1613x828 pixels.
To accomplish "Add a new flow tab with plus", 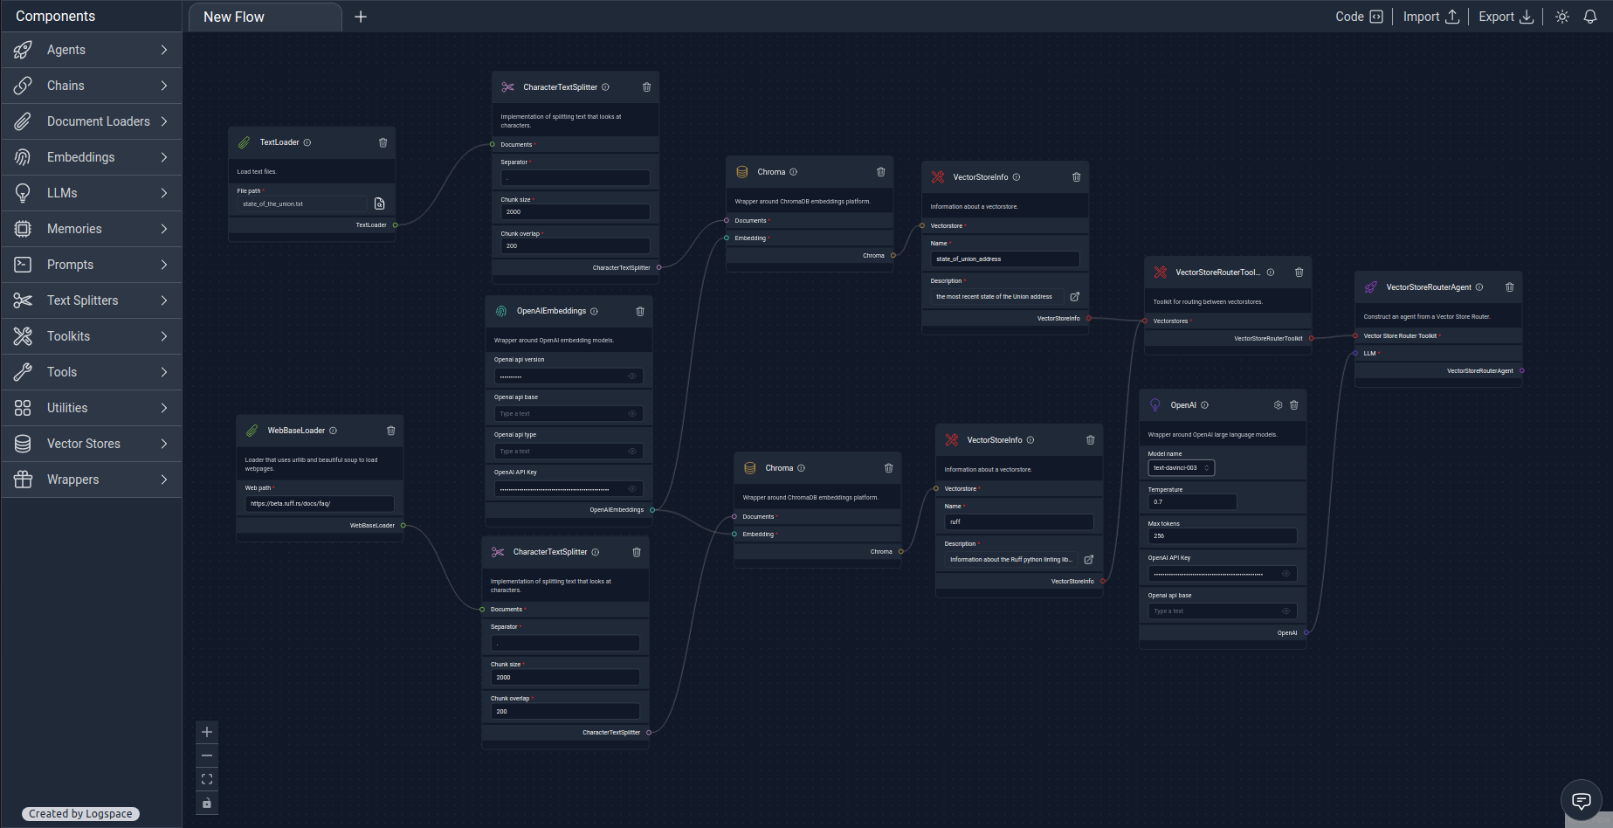I will point(361,17).
